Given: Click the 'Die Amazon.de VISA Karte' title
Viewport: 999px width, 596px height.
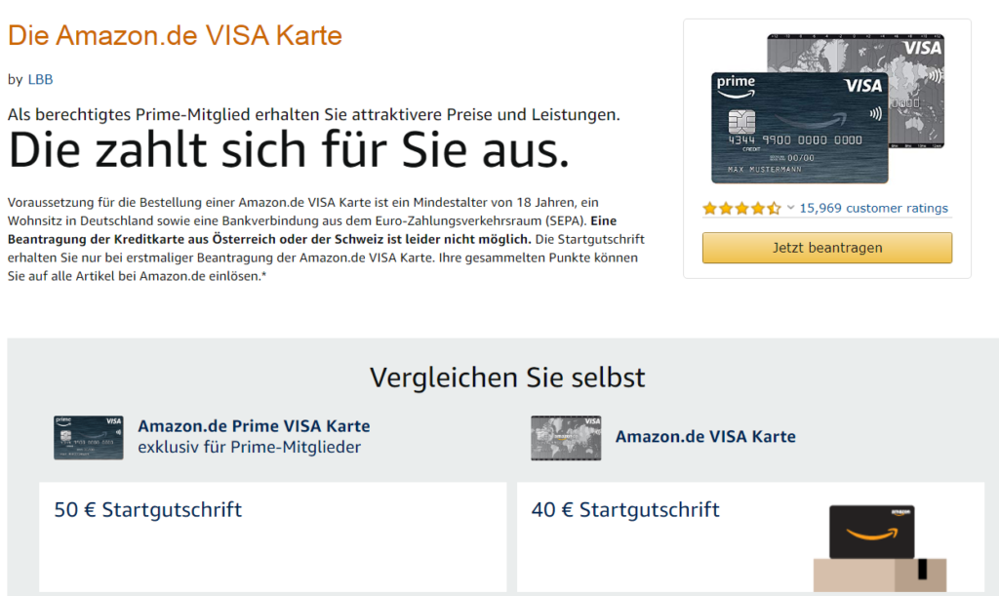Looking at the screenshot, I should tap(176, 35).
